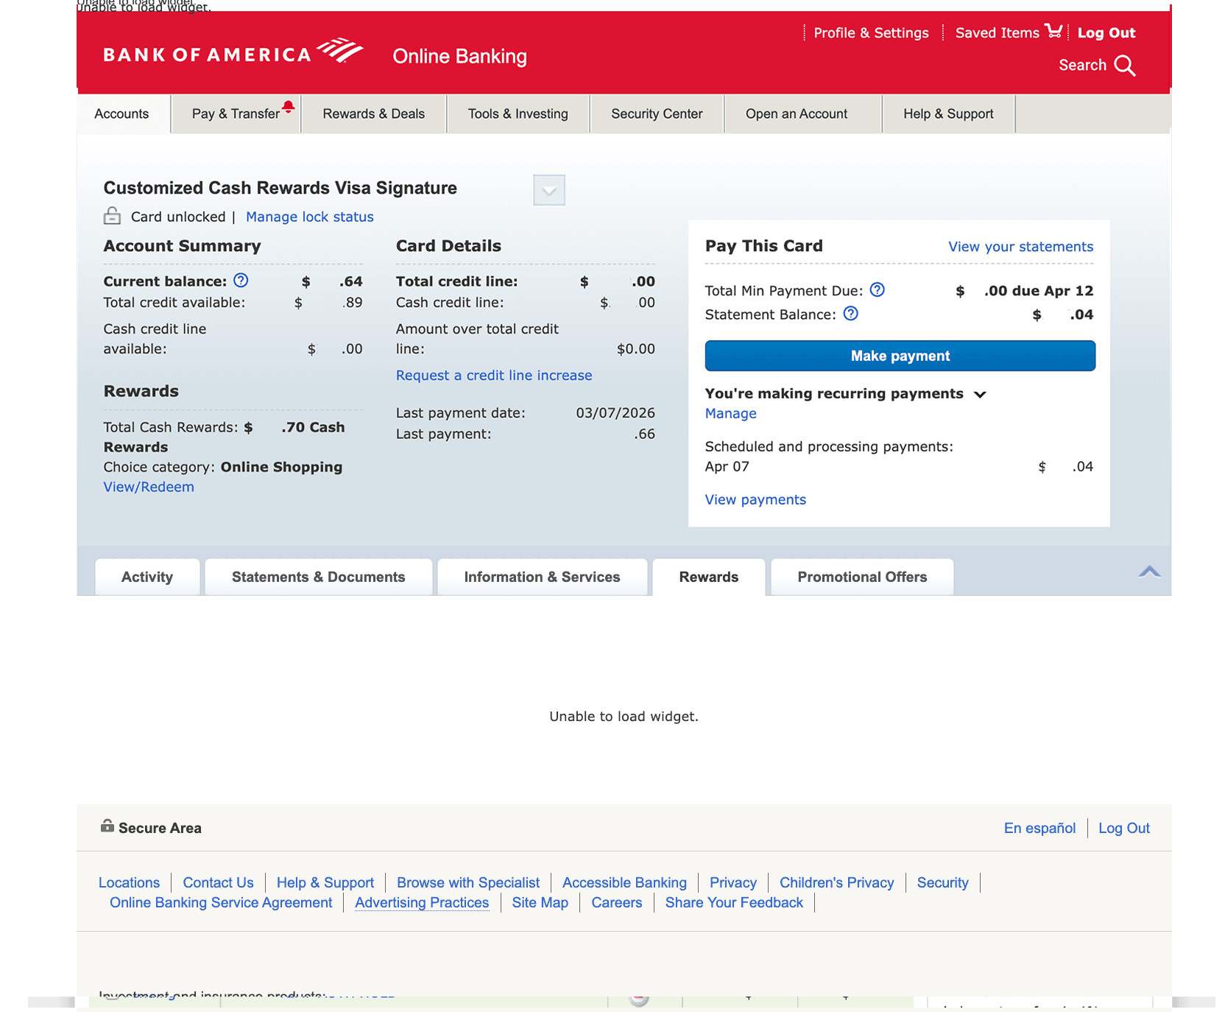Open Advertising Practices link
Screen dimensions: 1225x1012
click(x=422, y=902)
